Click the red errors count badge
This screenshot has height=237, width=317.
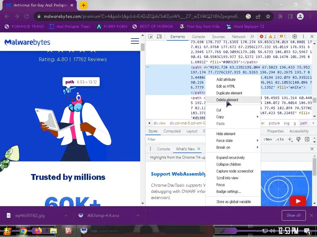tap(263, 36)
